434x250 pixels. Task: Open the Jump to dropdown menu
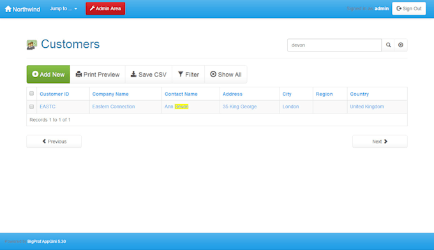63,8
